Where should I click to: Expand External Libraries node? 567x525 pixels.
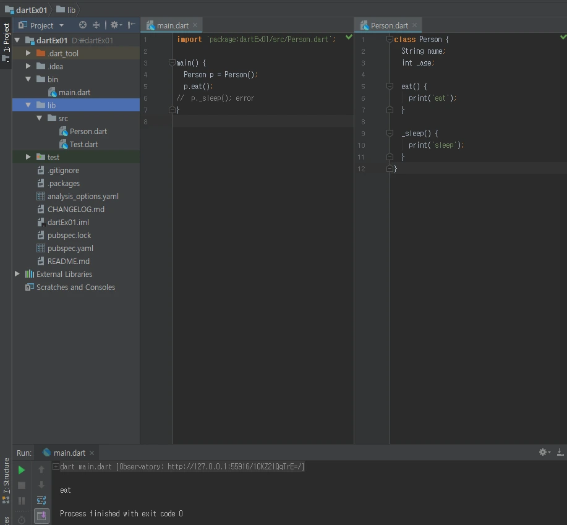coord(17,274)
